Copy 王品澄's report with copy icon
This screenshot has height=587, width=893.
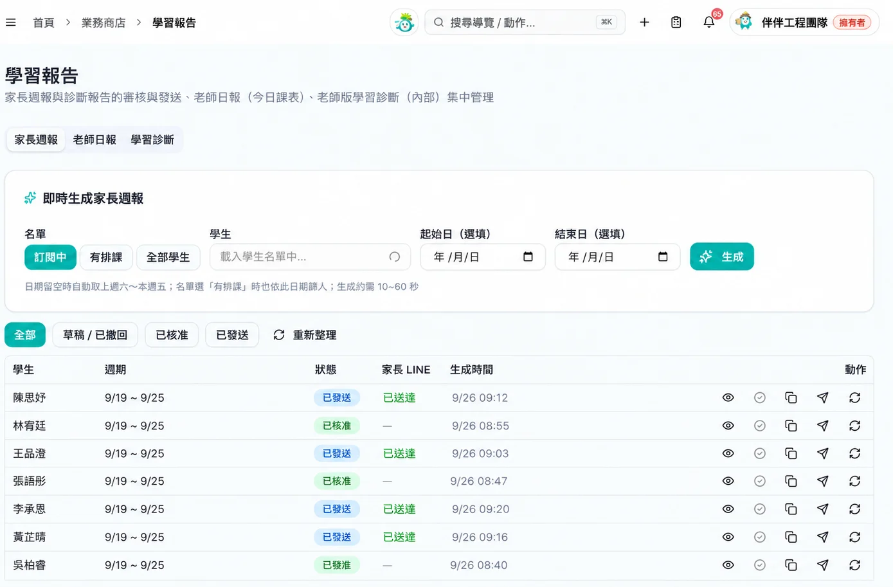pyautogui.click(x=791, y=454)
